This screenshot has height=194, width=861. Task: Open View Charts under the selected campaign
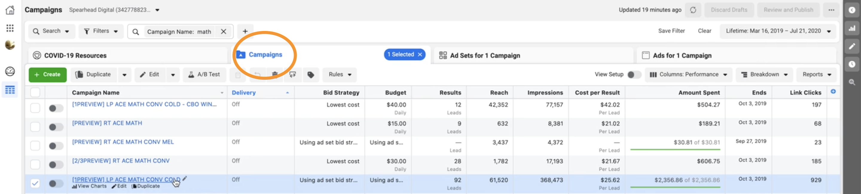point(89,186)
